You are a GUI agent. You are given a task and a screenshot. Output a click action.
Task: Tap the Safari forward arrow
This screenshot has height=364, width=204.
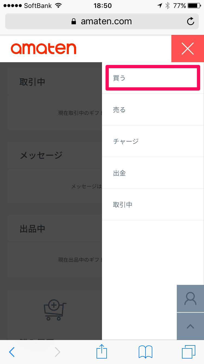pyautogui.click(x=57, y=352)
